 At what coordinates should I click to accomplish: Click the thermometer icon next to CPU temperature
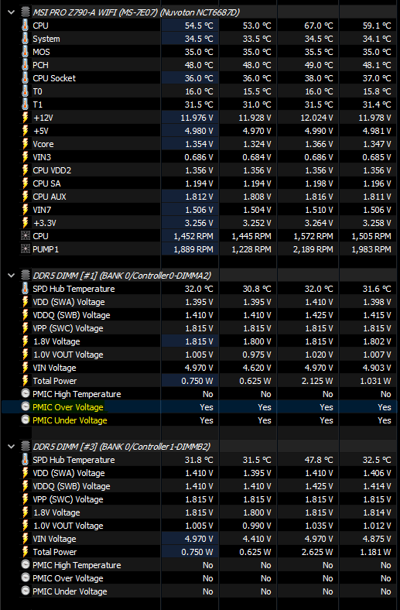point(26,26)
